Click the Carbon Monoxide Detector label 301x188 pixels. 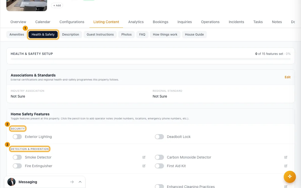click(189, 157)
